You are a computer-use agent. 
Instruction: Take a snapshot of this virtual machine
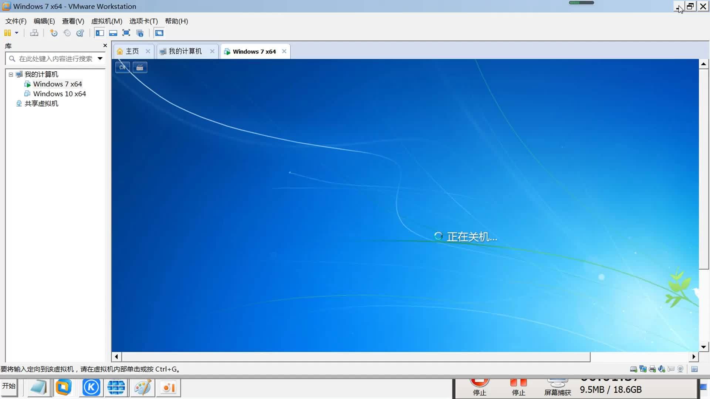[54, 33]
